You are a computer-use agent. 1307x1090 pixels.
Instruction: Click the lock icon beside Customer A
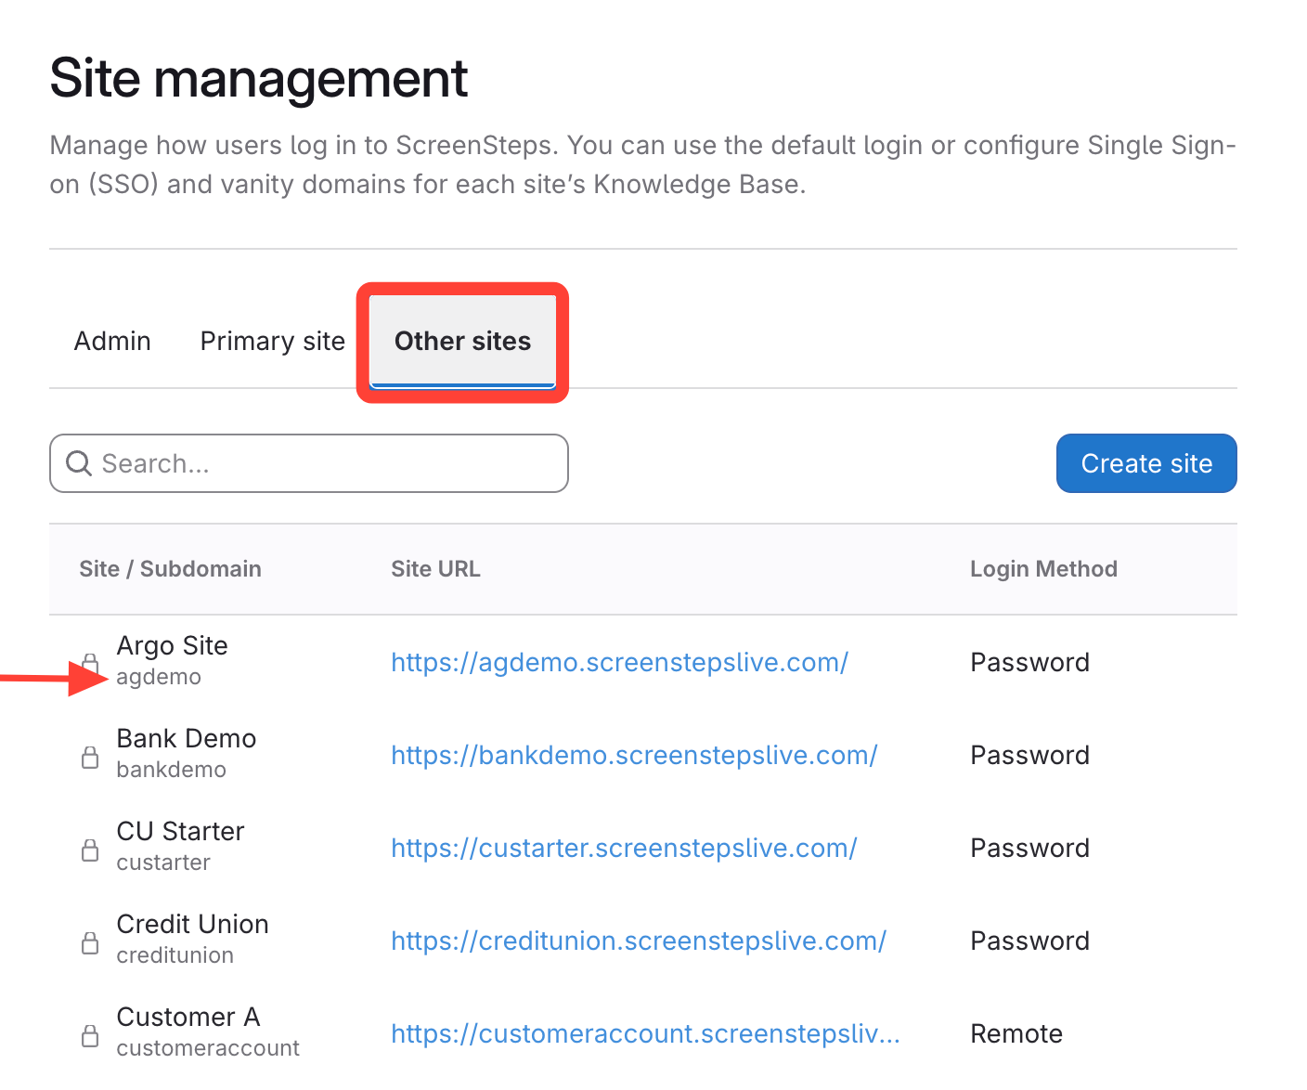coord(90,1035)
